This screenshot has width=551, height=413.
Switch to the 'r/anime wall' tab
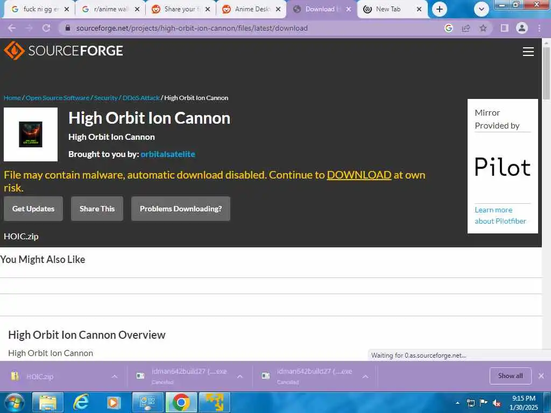click(x=109, y=10)
